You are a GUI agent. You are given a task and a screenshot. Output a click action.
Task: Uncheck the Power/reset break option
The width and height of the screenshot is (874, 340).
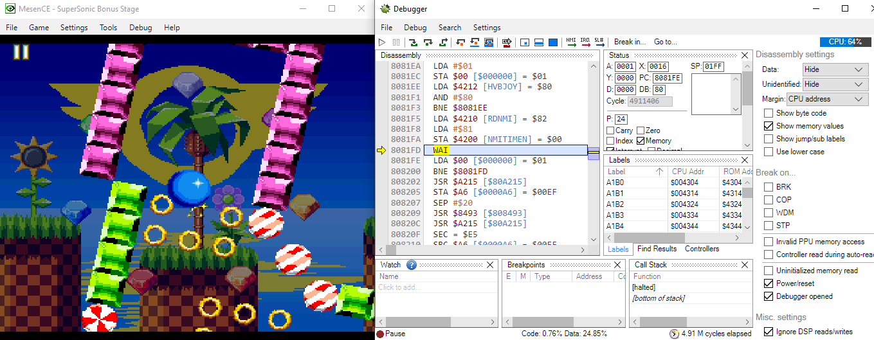769,283
